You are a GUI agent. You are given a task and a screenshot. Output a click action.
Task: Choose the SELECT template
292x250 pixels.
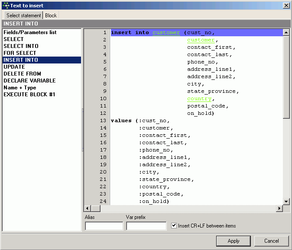pyautogui.click(x=42, y=39)
